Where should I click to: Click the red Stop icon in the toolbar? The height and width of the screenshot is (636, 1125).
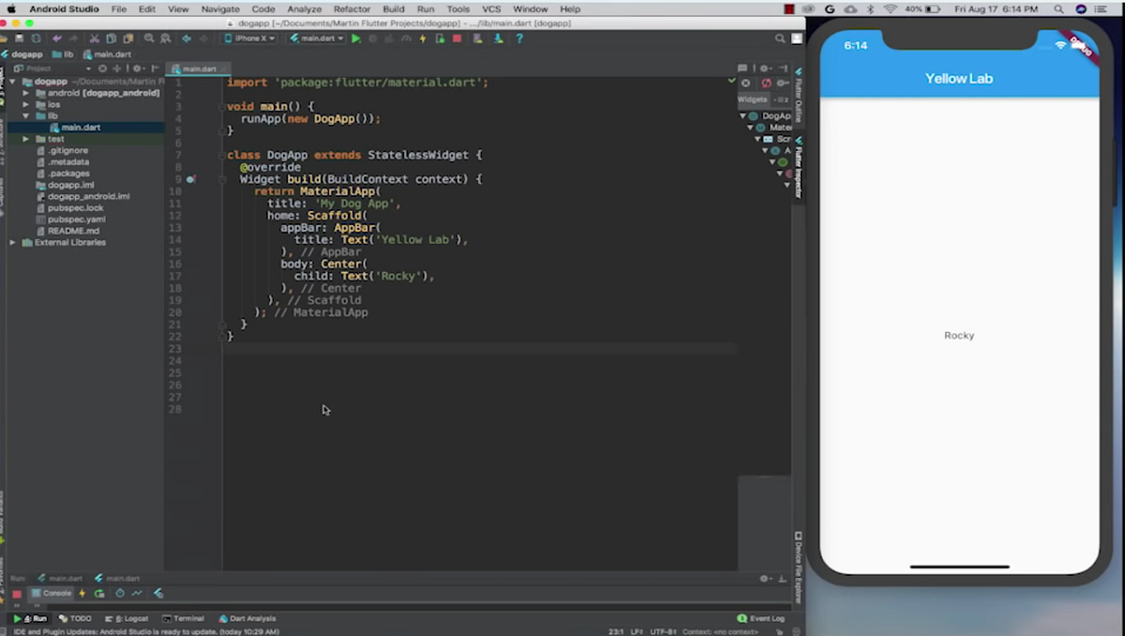(x=457, y=38)
